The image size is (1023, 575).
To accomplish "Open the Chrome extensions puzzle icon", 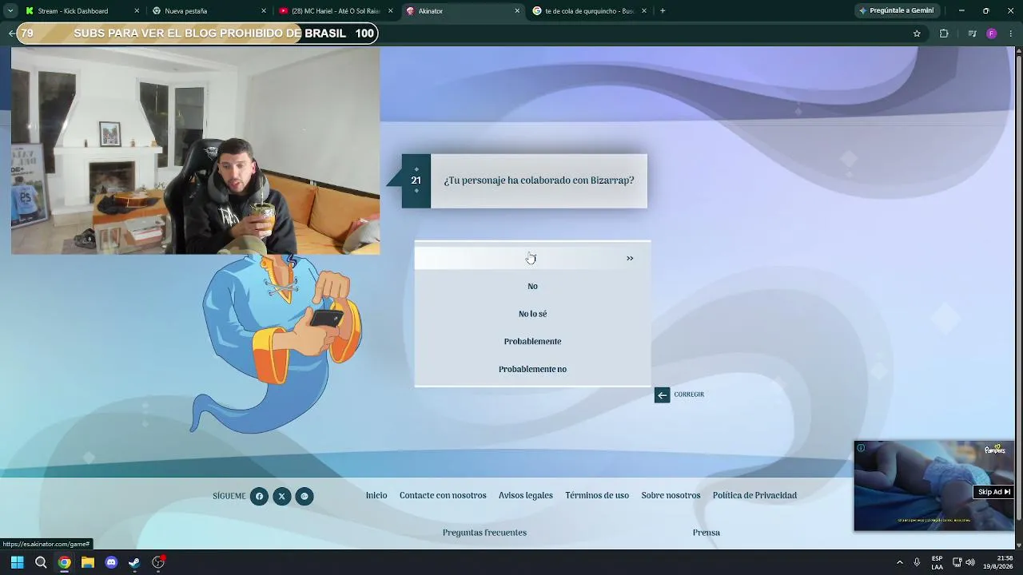I will [x=944, y=34].
